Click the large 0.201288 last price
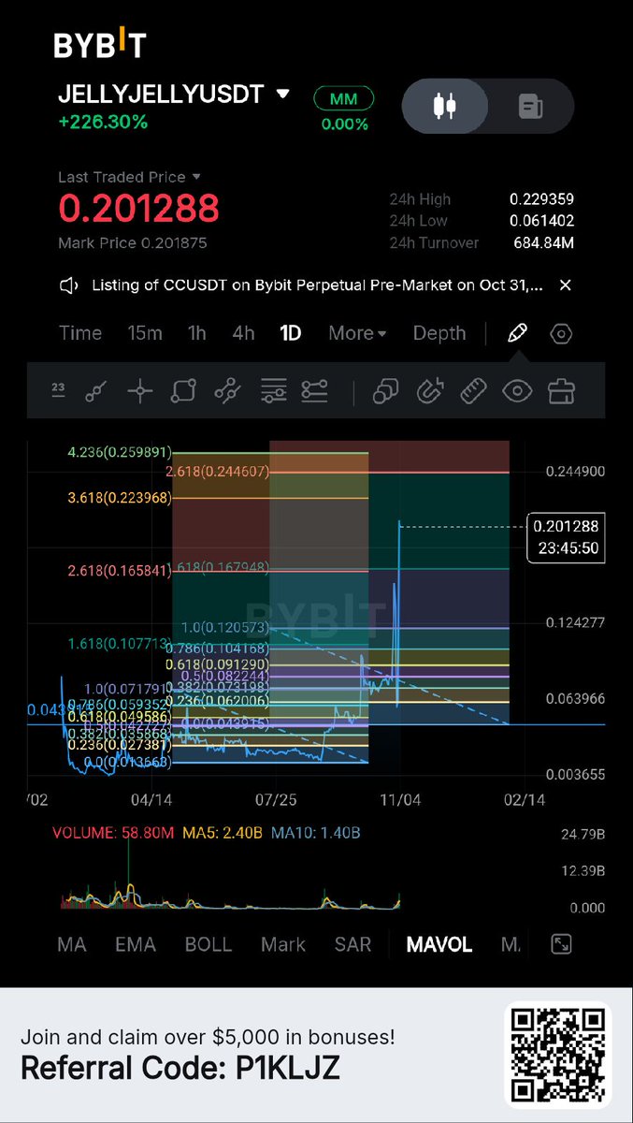This screenshot has width=633, height=1123. 139,208
